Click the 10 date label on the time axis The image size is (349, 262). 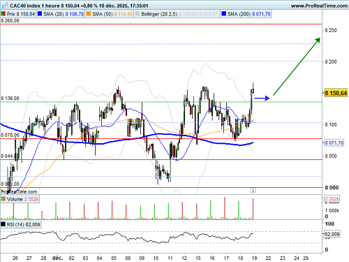pos(156,258)
